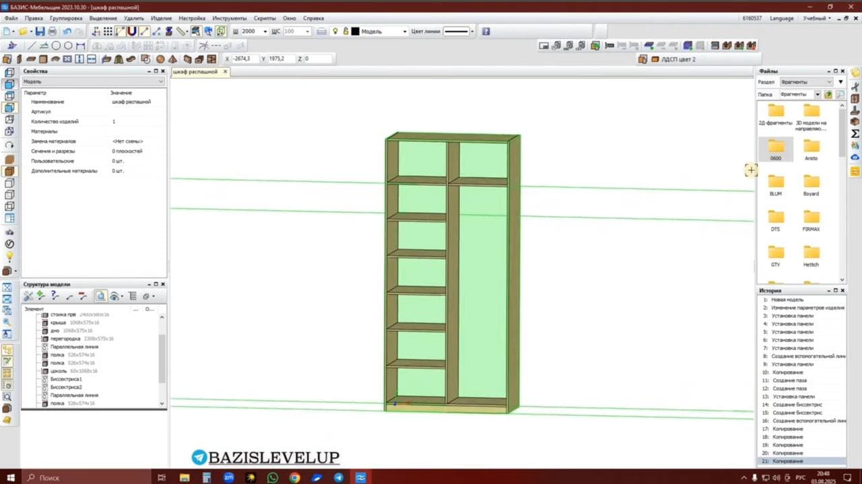
Task: Open the Справка menu
Action: pyautogui.click(x=313, y=18)
